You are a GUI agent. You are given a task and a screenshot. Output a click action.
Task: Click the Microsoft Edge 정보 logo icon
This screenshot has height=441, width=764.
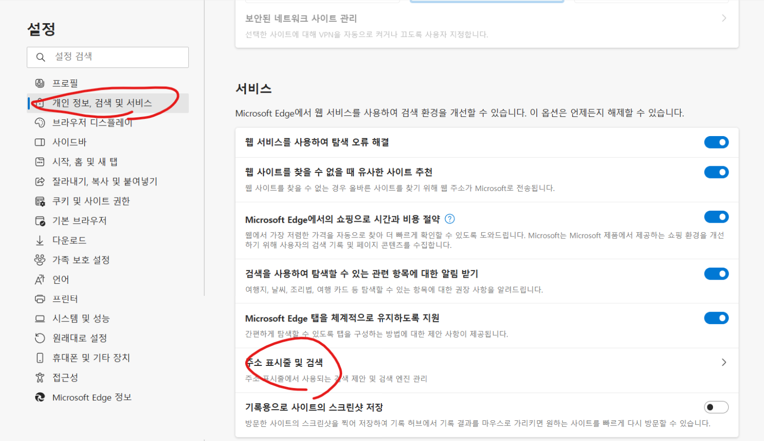40,397
